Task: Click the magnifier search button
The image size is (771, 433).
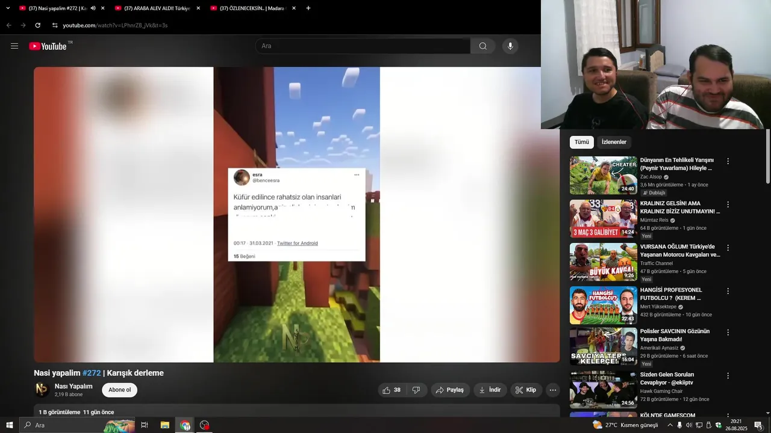Action: coord(482,46)
